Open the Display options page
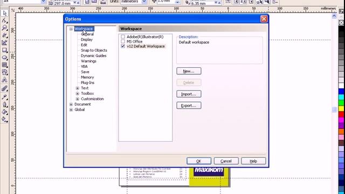The image size is (345, 194). (x=87, y=39)
